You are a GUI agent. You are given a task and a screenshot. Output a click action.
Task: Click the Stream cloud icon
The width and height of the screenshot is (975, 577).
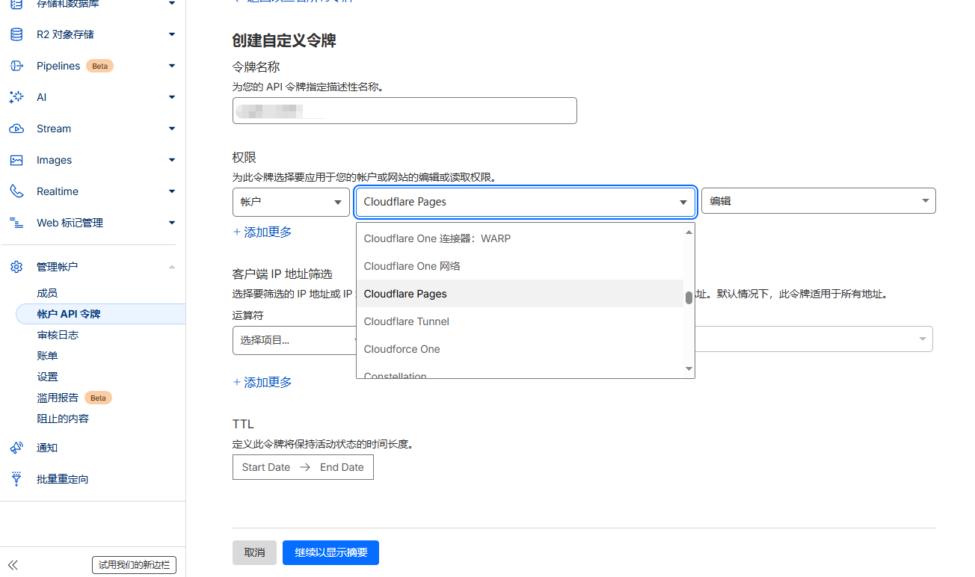(16, 129)
